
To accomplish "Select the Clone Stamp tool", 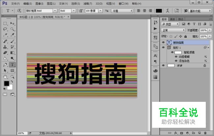I will click(x=5, y=47).
